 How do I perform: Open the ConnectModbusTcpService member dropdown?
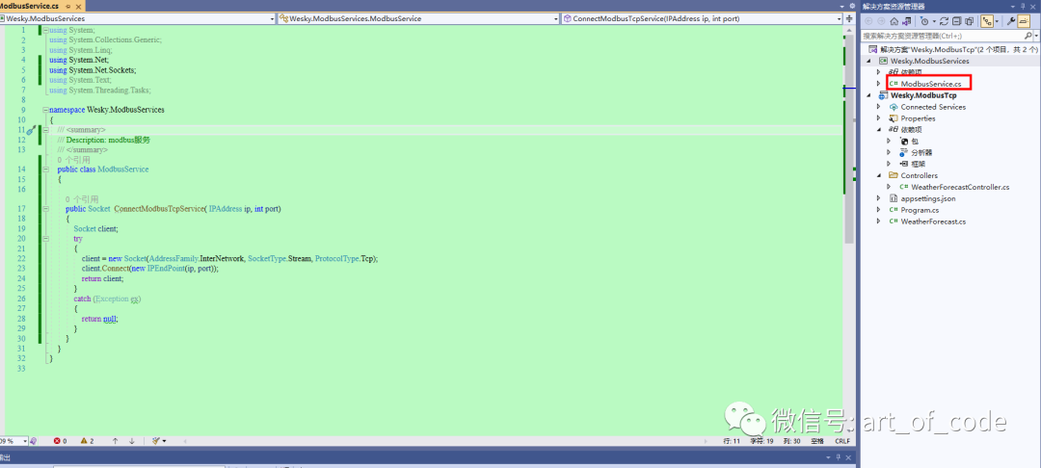(840, 19)
